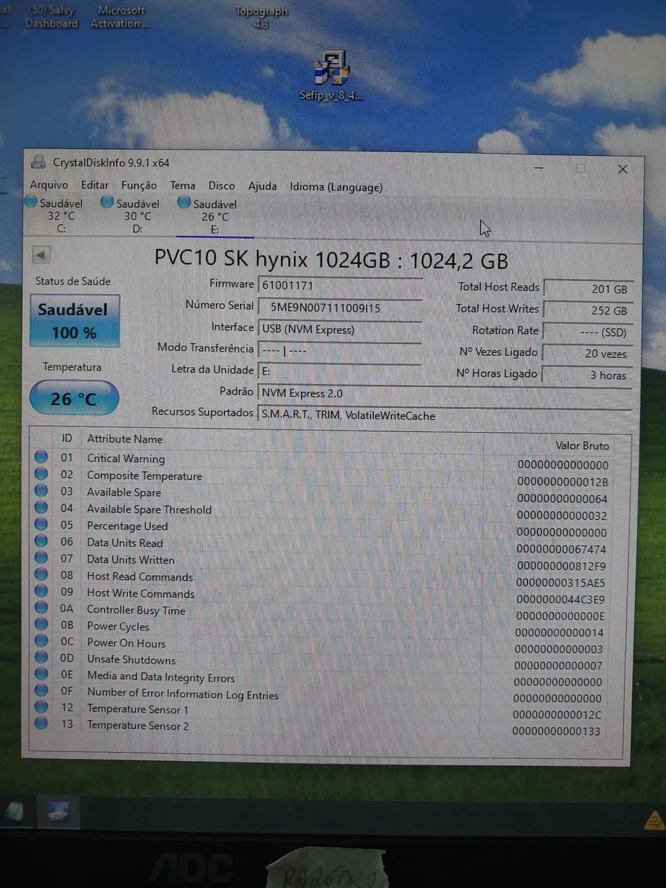
Task: Click status circle of Data Units Read row
Action: pos(42,541)
